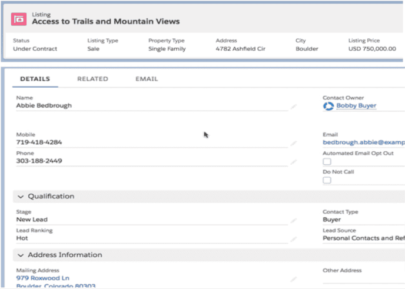
Task: Collapse the Address Information section
Action: [21, 255]
